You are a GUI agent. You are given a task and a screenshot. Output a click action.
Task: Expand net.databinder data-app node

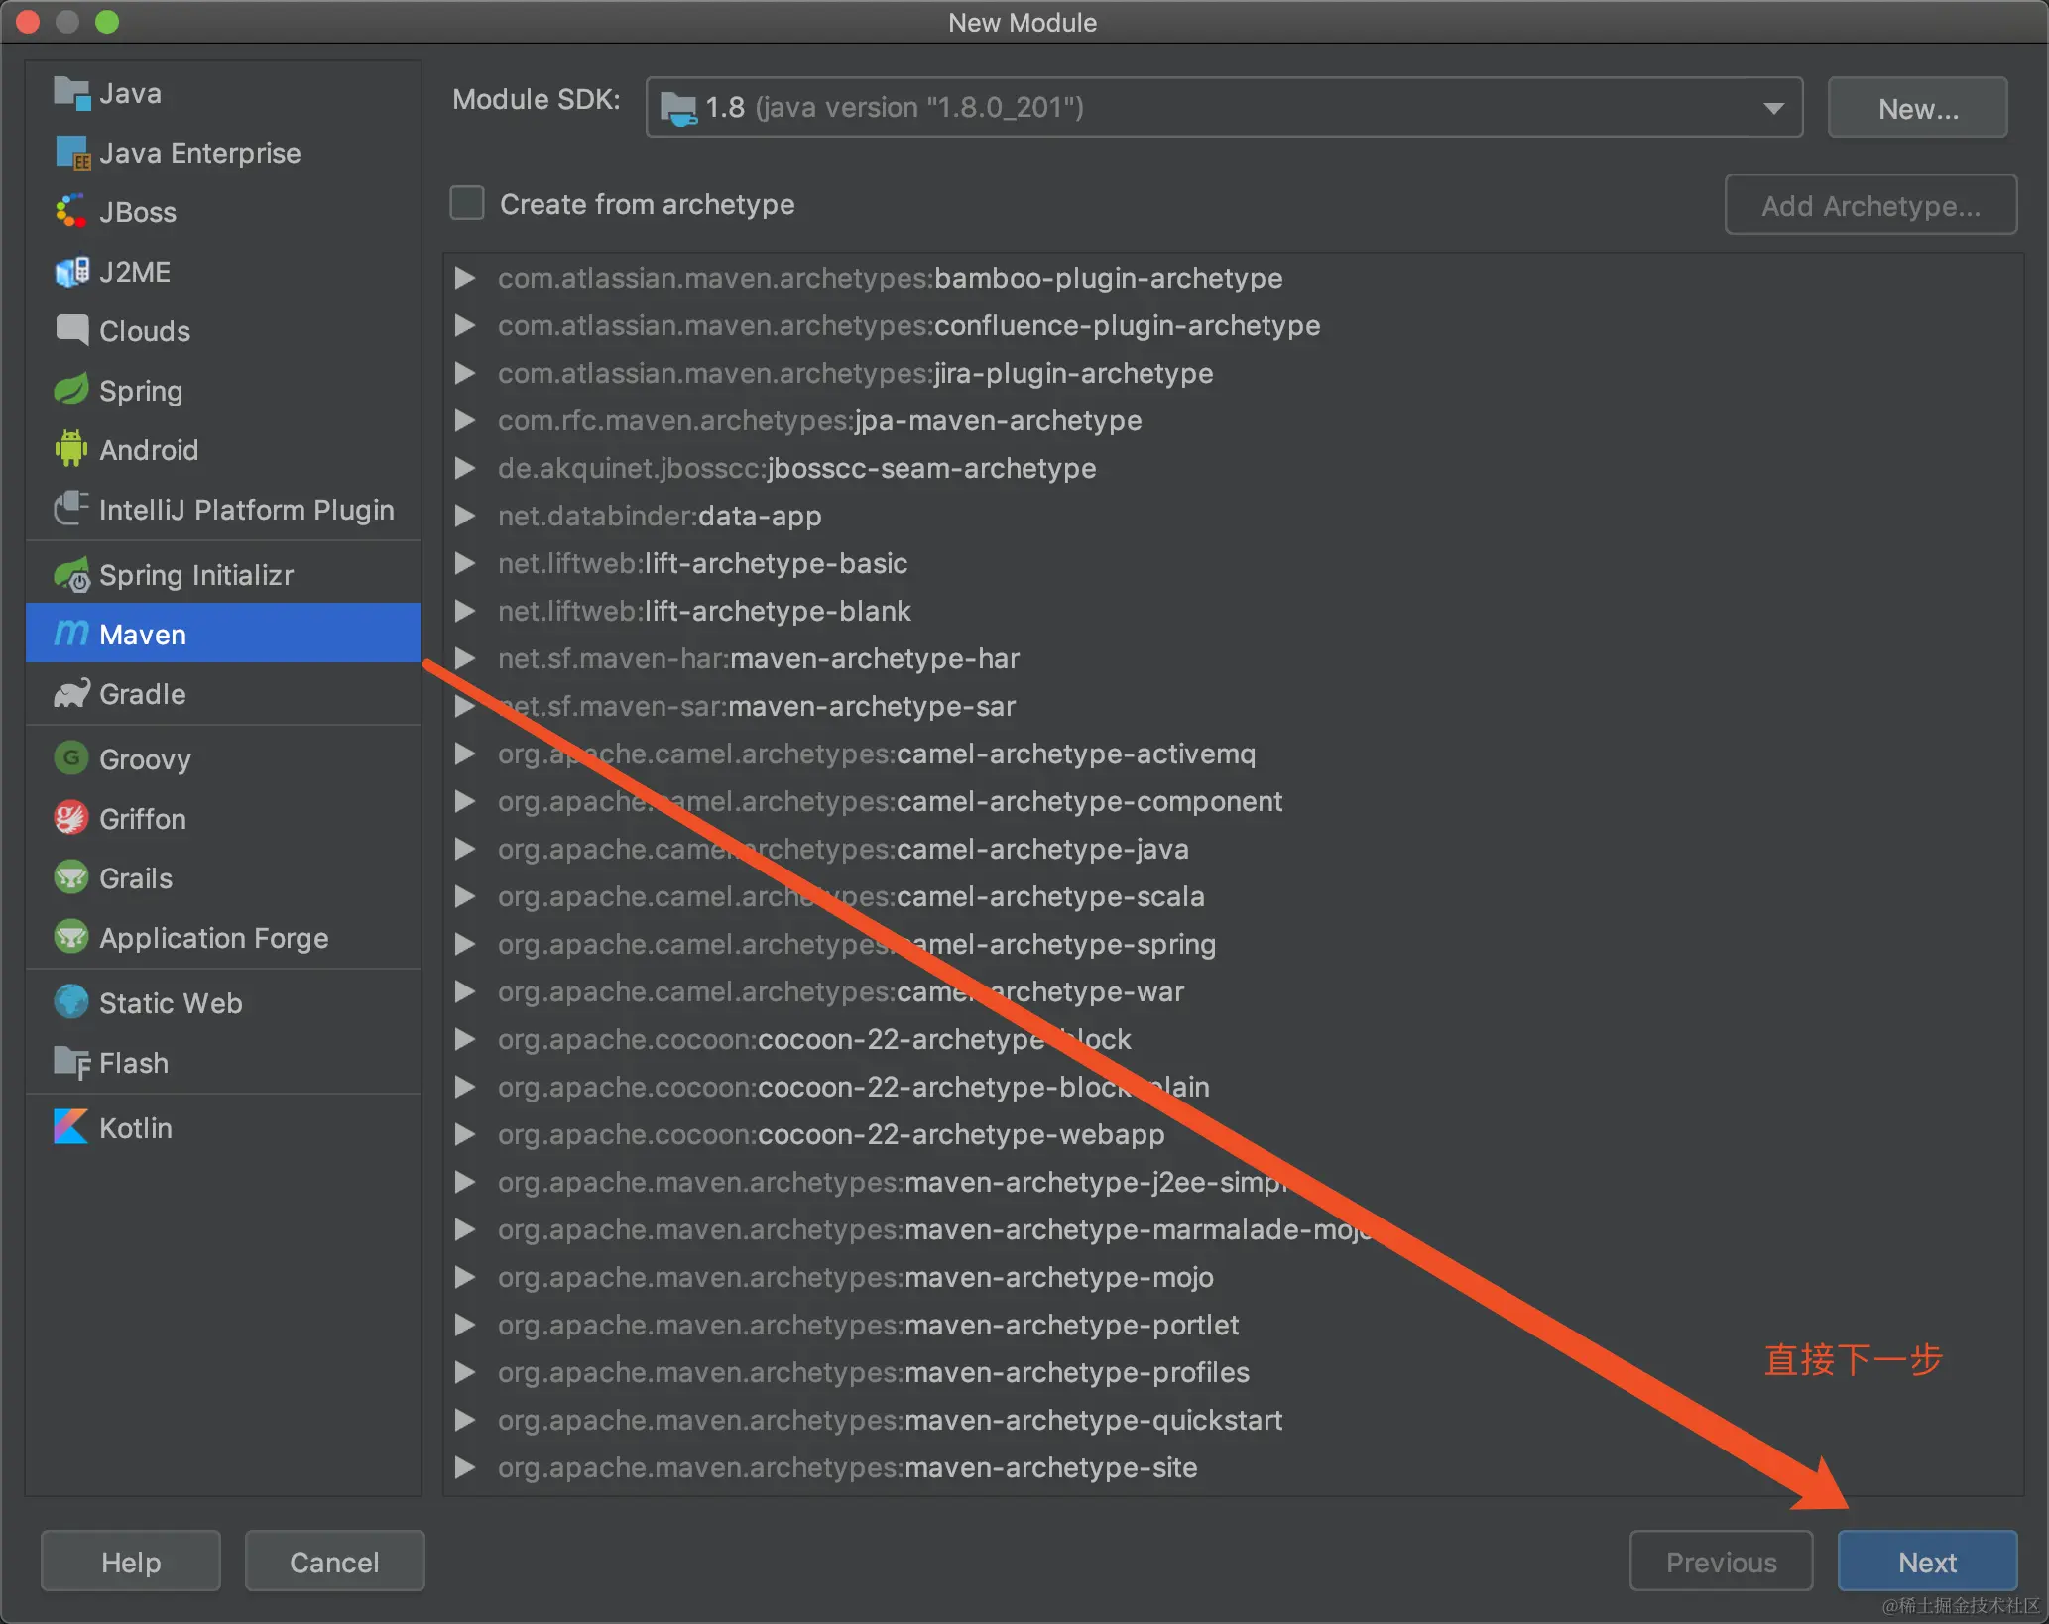point(464,516)
